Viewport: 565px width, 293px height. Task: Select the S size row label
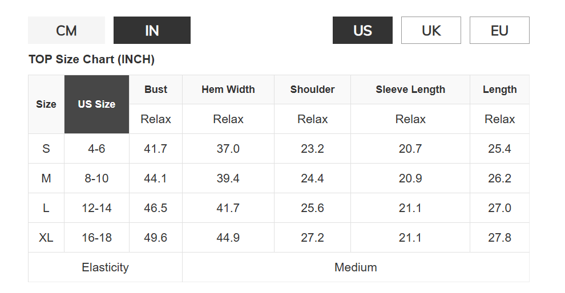(x=46, y=149)
